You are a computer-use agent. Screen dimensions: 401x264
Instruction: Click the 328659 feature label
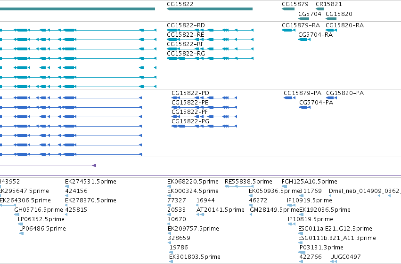pos(179,238)
